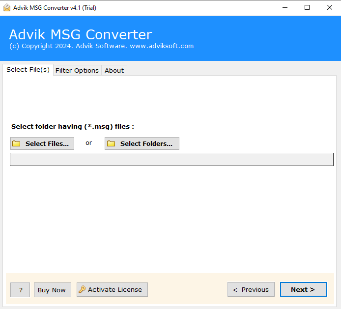The height and width of the screenshot is (309, 341).
Task: Click the Advik MSG Converter banner heading
Action: pos(81,34)
